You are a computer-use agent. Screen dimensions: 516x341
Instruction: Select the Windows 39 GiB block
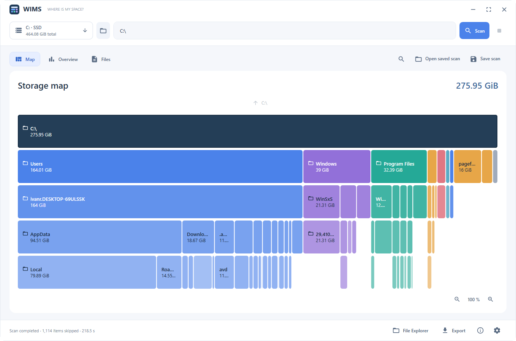[337, 167]
